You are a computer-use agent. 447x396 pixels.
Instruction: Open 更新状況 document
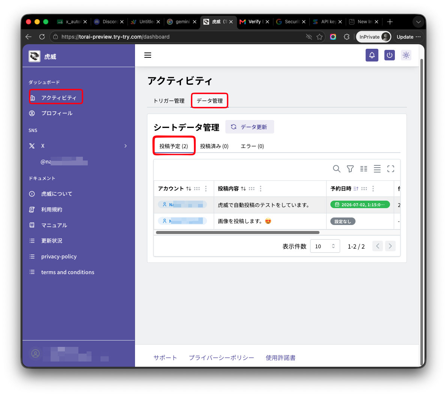(52, 241)
